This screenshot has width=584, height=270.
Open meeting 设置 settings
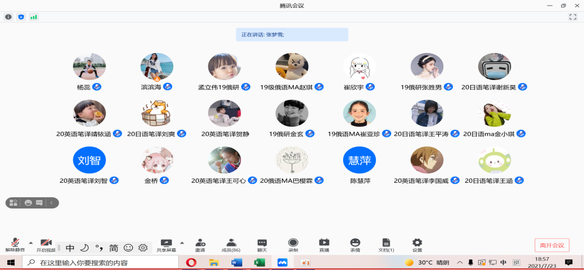417,245
